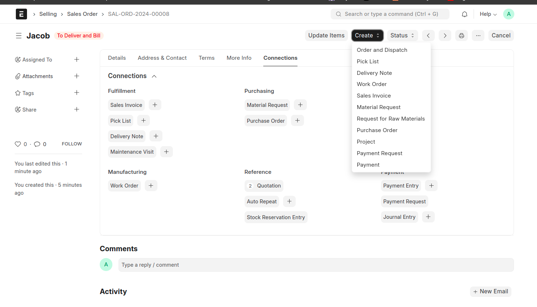Click the comment reply input field

316,265
